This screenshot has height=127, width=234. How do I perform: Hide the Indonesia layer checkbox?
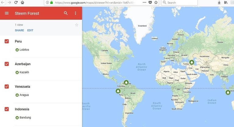(7, 109)
